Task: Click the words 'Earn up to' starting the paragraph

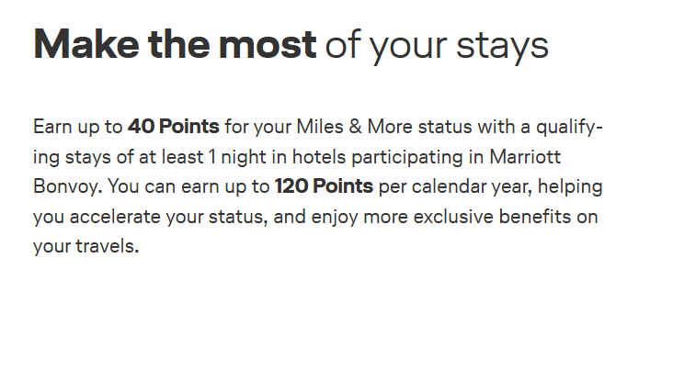Action: [77, 127]
